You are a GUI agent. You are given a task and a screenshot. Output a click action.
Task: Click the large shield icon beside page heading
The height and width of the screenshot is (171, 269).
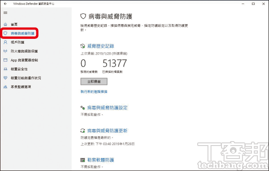point(83,17)
